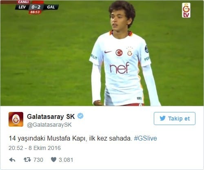Click the nef sponsor logo on the jersey
204x170 pixels.
tap(119, 68)
